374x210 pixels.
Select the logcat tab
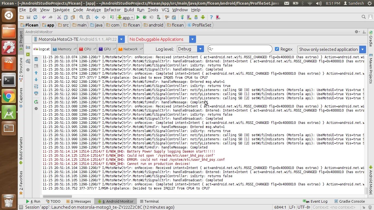42,49
